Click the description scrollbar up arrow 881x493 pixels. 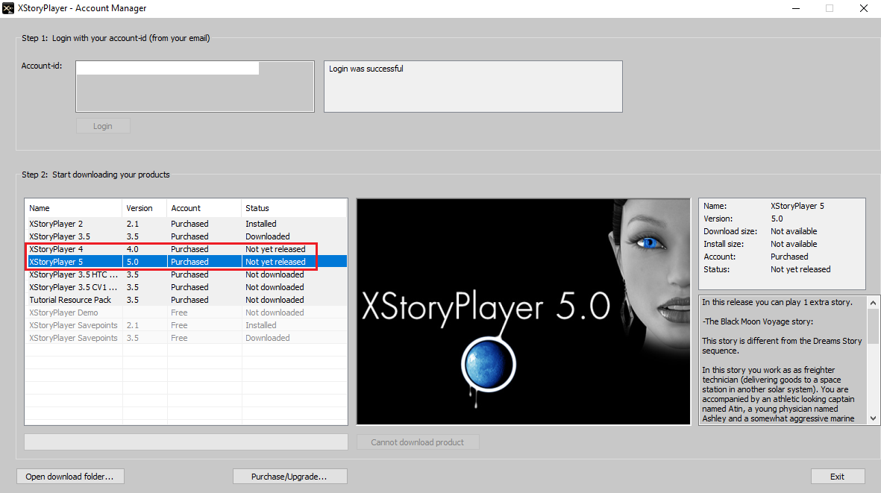coord(873,303)
